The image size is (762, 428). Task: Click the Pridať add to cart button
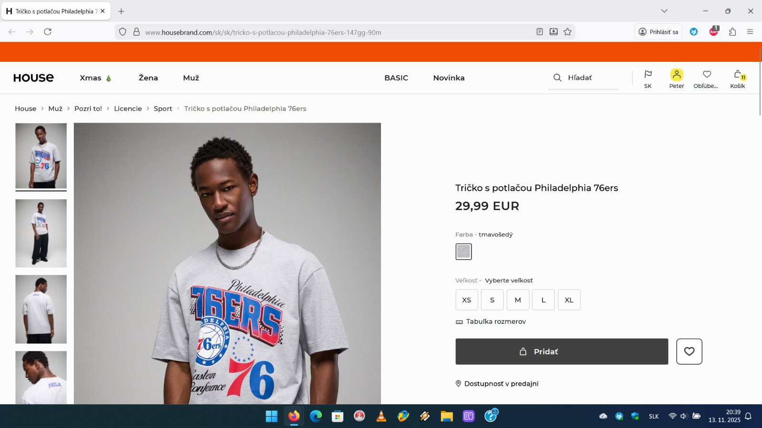(561, 351)
